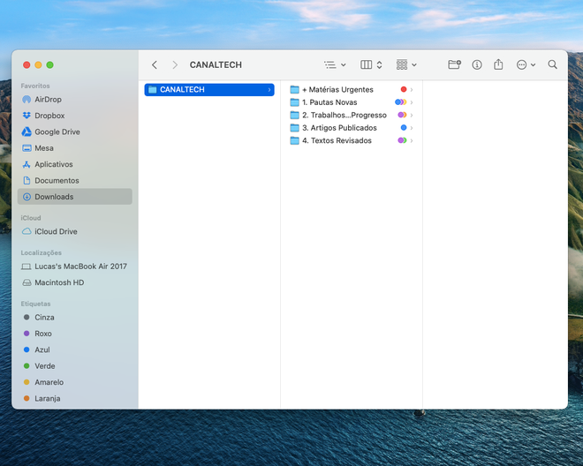This screenshot has width=583, height=466.
Task: Click the folder icon of 4. Textos Revisados
Action: tap(294, 140)
